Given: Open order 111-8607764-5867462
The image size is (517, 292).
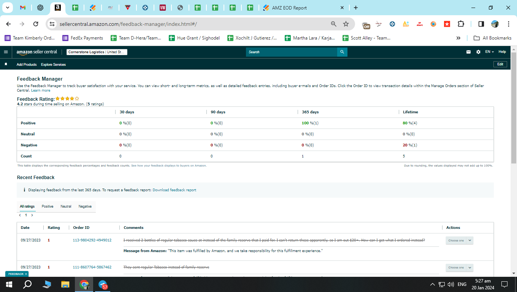Looking at the screenshot, I should pos(92,267).
